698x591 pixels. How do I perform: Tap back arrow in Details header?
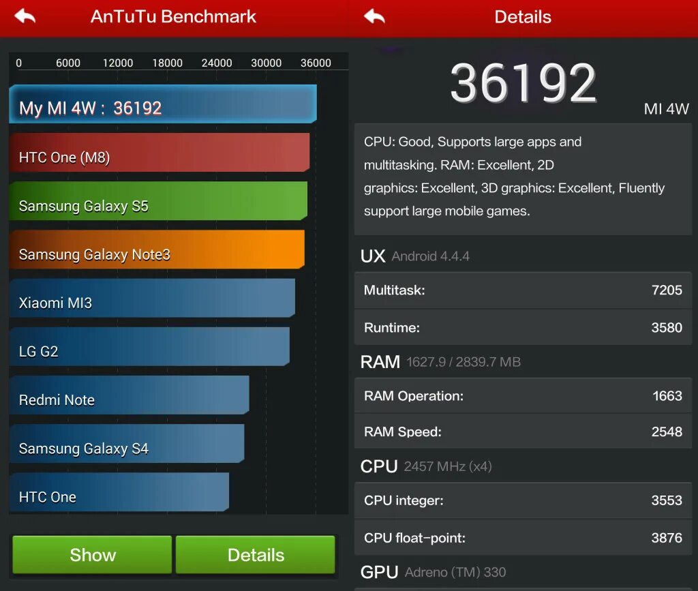(x=374, y=16)
